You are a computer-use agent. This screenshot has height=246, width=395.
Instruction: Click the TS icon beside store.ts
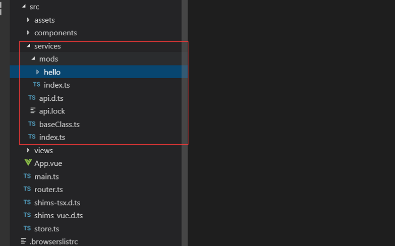27,228
